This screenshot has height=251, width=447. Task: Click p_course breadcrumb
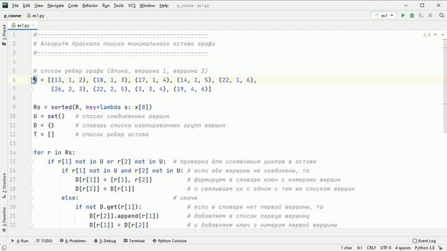click(x=13, y=15)
